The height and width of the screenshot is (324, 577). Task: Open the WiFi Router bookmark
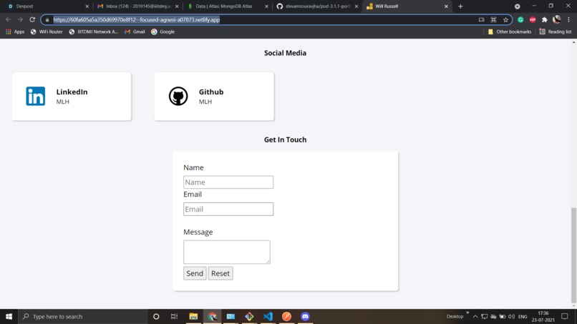[x=47, y=31]
